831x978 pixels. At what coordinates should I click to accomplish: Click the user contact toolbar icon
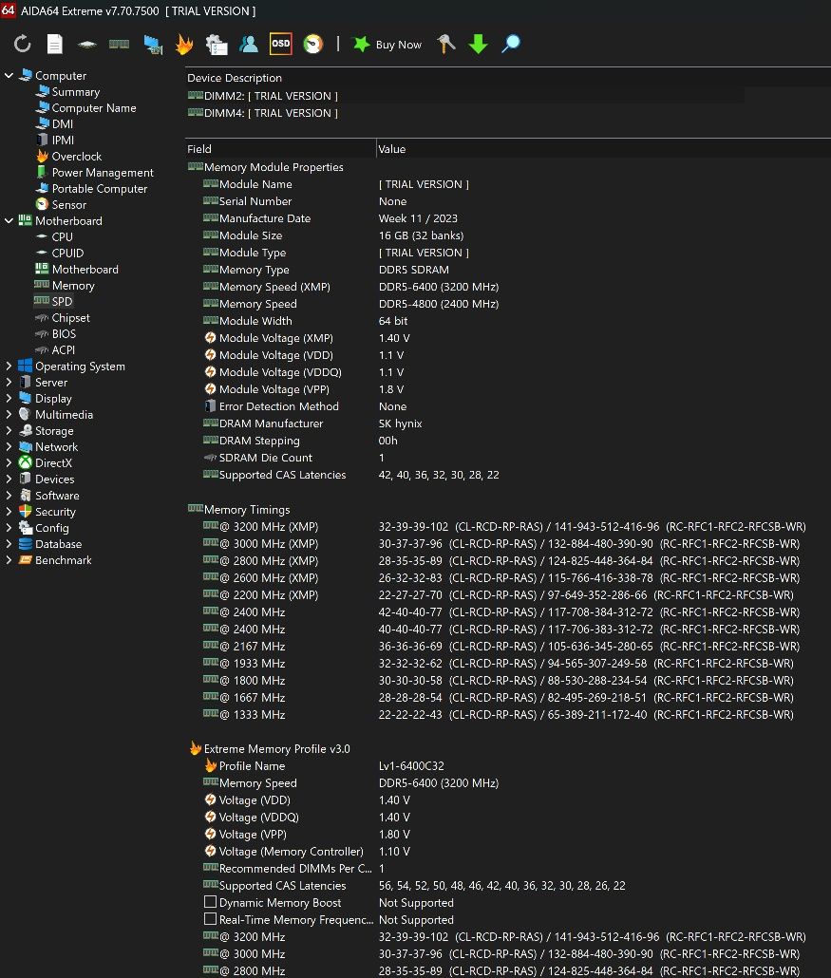(248, 45)
